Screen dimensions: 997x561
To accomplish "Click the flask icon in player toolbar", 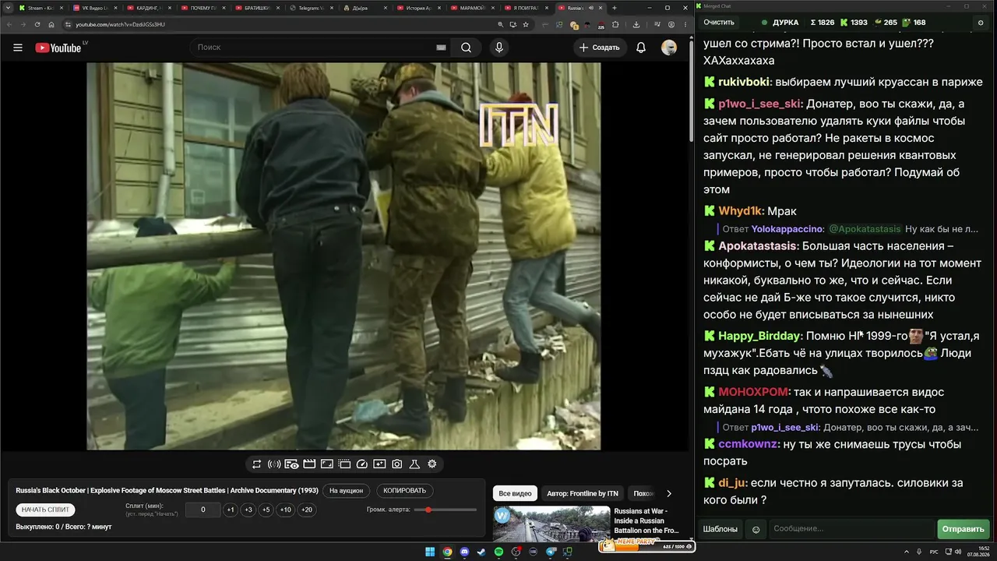I will click(414, 464).
